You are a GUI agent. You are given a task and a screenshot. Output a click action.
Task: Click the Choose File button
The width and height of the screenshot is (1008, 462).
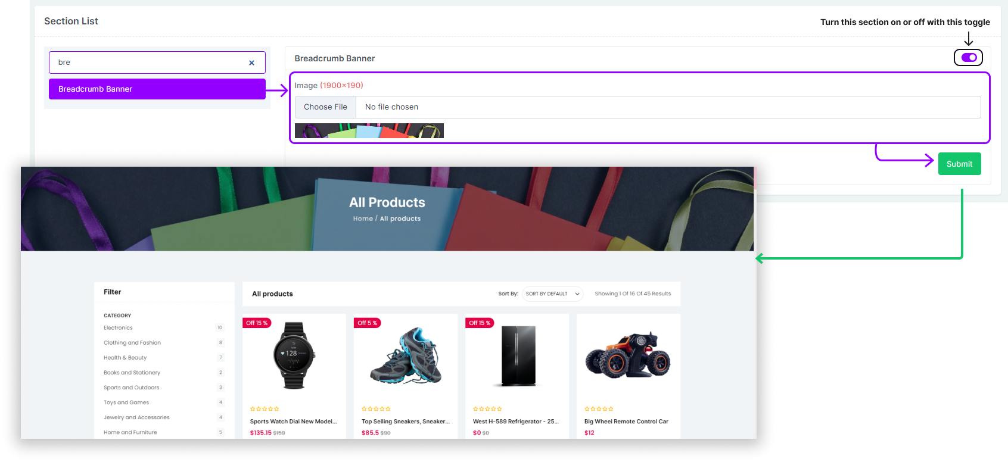(325, 107)
